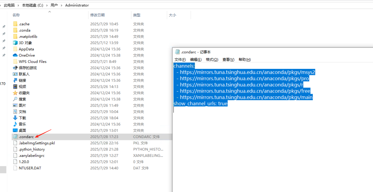Screen dimensions: 373x192
Task: Open the 下载 downloads folder icon
Action: 15,118
